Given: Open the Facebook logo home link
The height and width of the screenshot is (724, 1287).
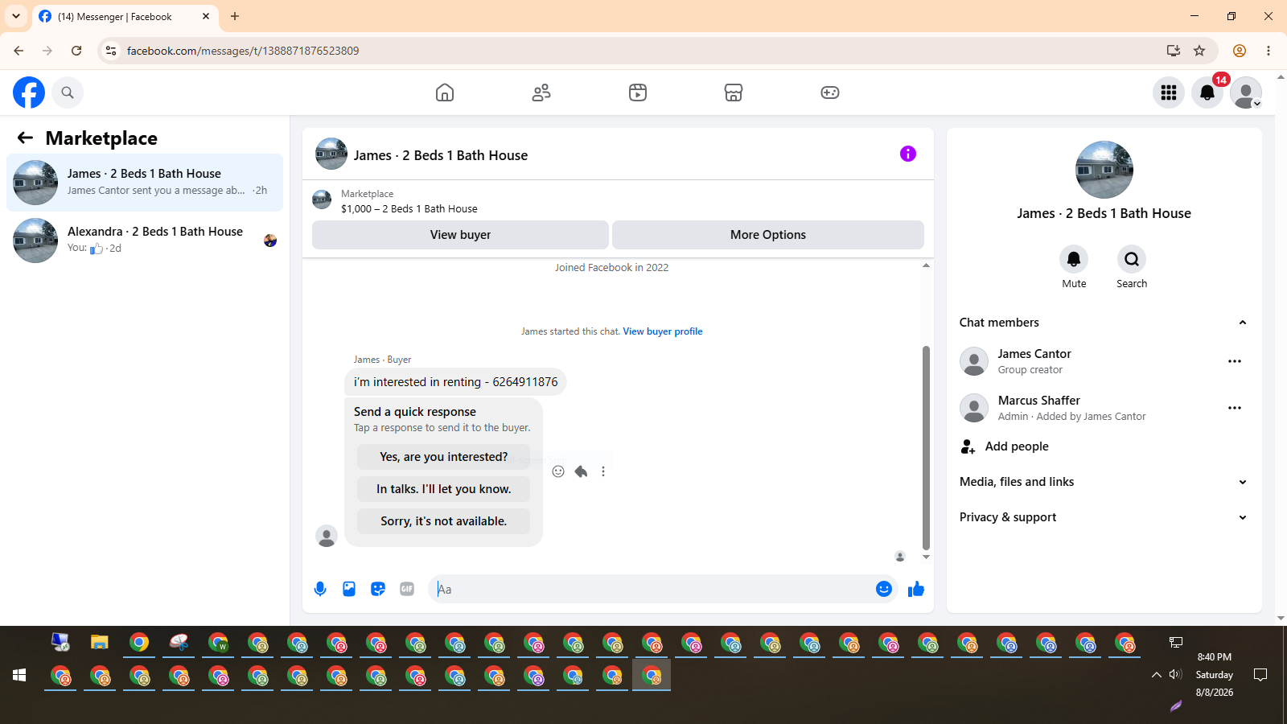Looking at the screenshot, I should (29, 93).
